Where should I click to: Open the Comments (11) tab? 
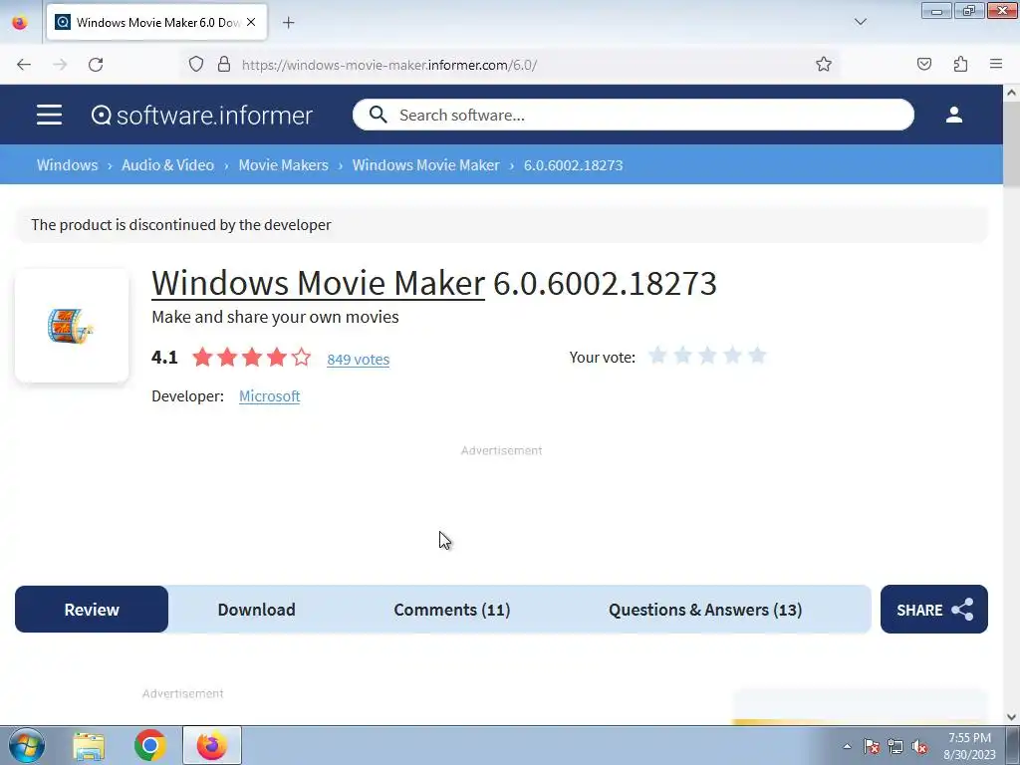[x=451, y=610]
